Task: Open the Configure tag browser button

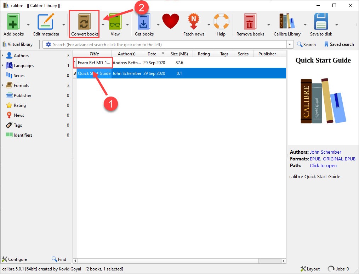Action: click(15, 259)
